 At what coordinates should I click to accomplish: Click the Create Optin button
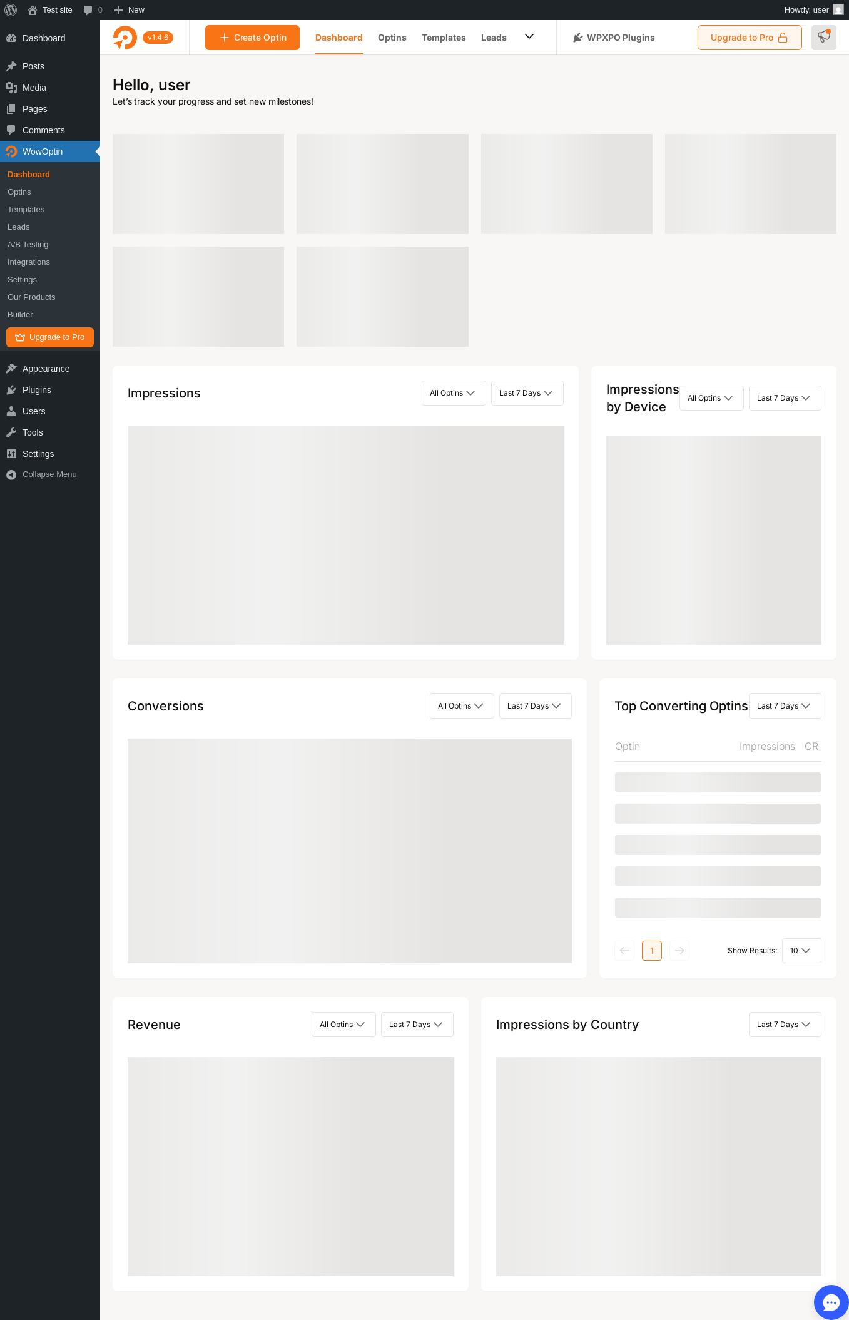pos(252,38)
